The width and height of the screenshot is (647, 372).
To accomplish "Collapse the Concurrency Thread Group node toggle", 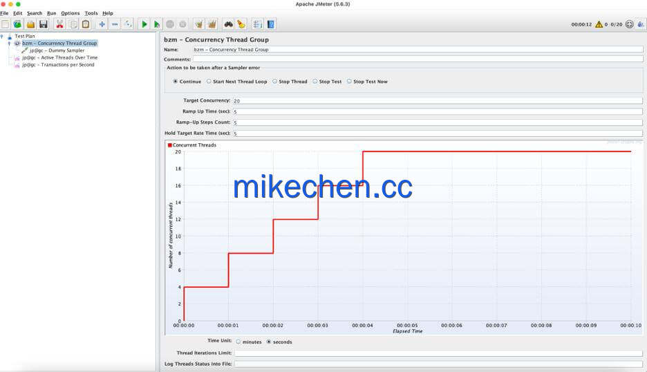I will [x=10, y=44].
